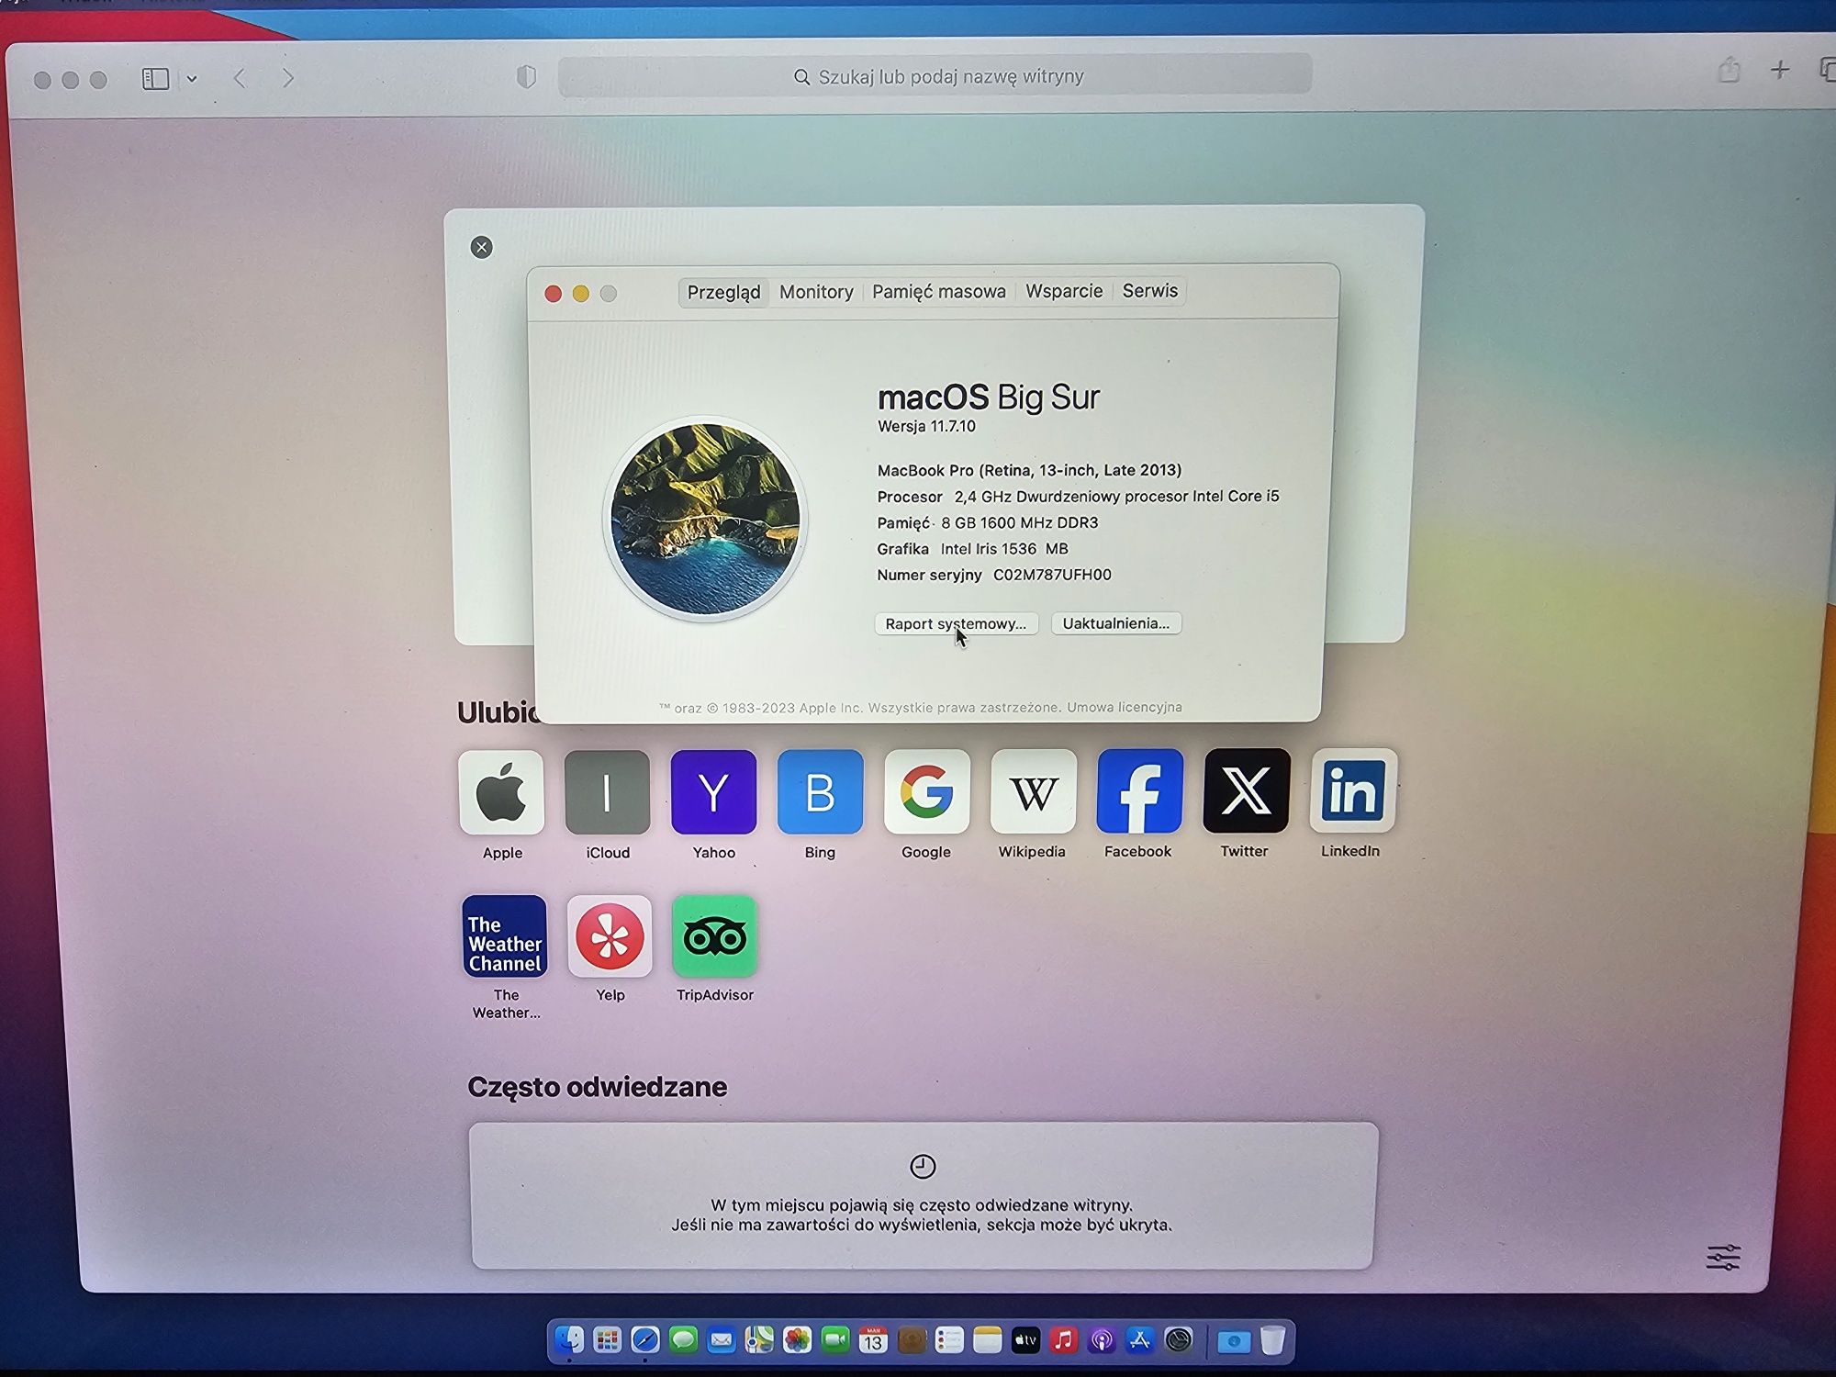Go back with the Safari back arrow
The height and width of the screenshot is (1377, 1836).
[x=241, y=78]
